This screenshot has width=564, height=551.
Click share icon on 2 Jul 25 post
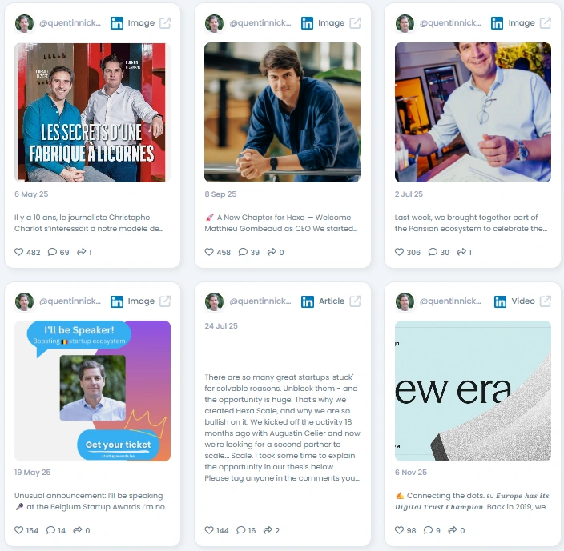tap(461, 252)
